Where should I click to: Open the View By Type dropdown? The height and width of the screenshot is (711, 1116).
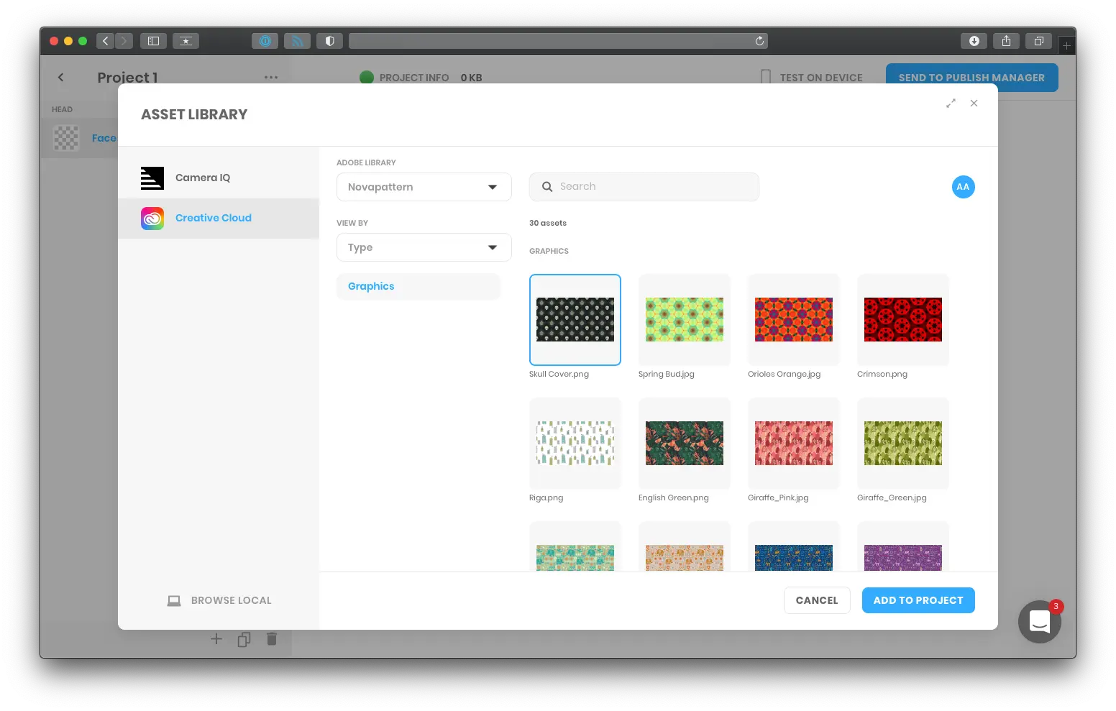[x=424, y=247]
